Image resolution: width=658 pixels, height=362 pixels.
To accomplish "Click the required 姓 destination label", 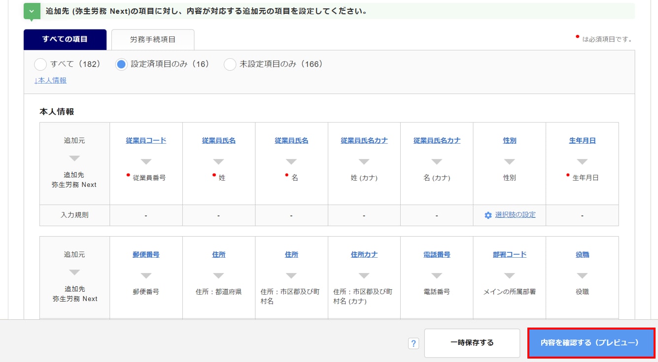I will 222,178.
